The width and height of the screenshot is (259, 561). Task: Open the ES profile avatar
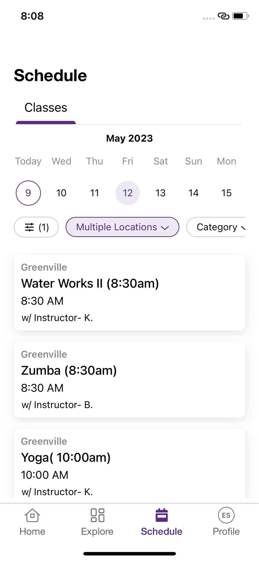pos(226,516)
